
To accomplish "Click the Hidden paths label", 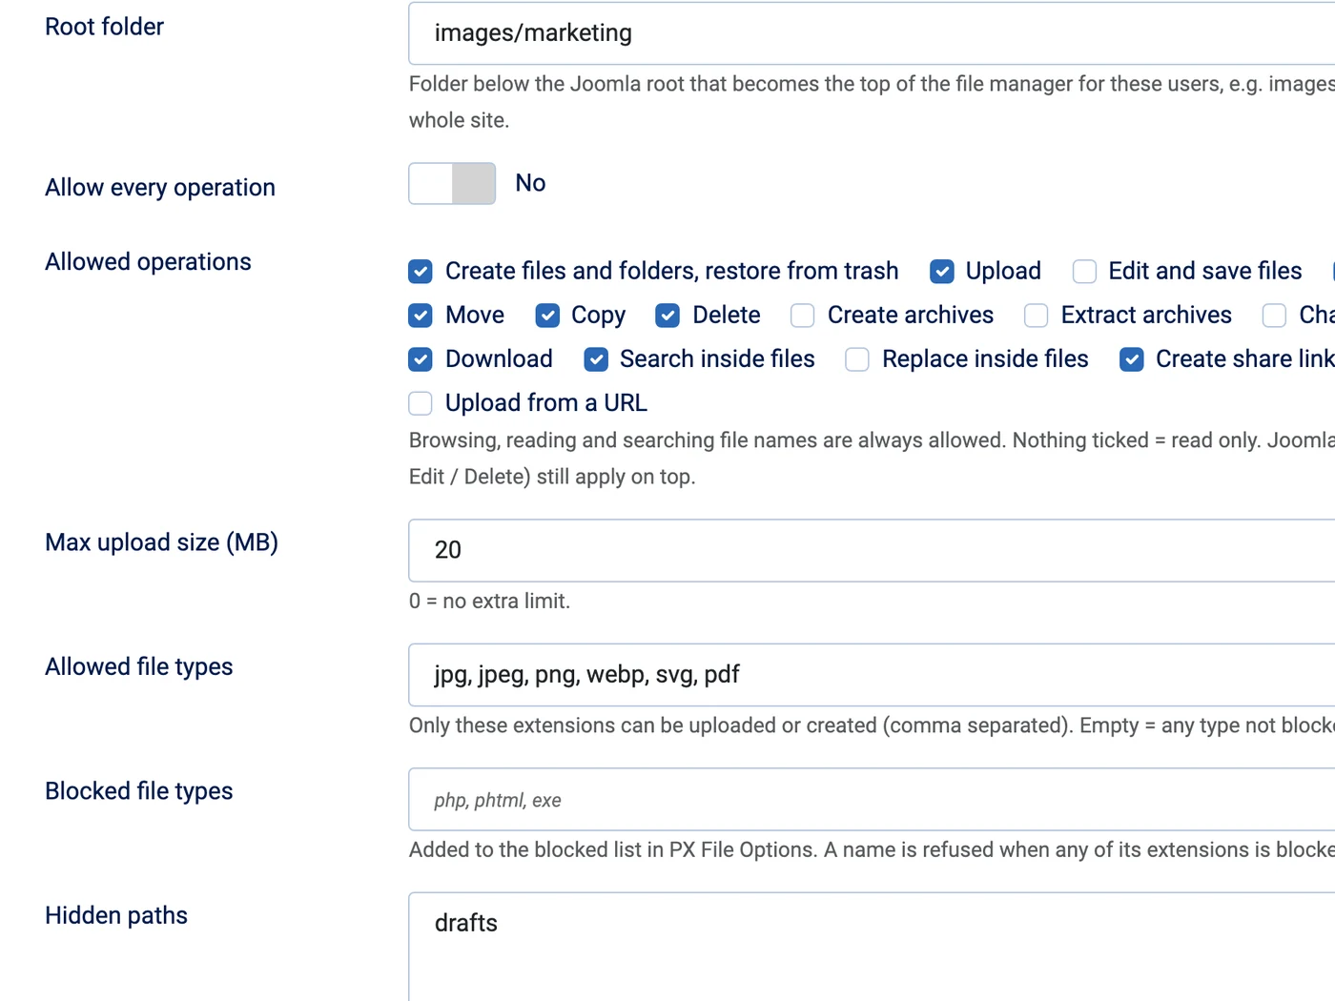I will tap(116, 916).
